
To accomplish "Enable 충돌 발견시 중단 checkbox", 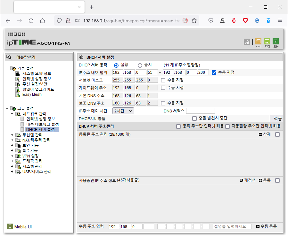I will 194,118.
